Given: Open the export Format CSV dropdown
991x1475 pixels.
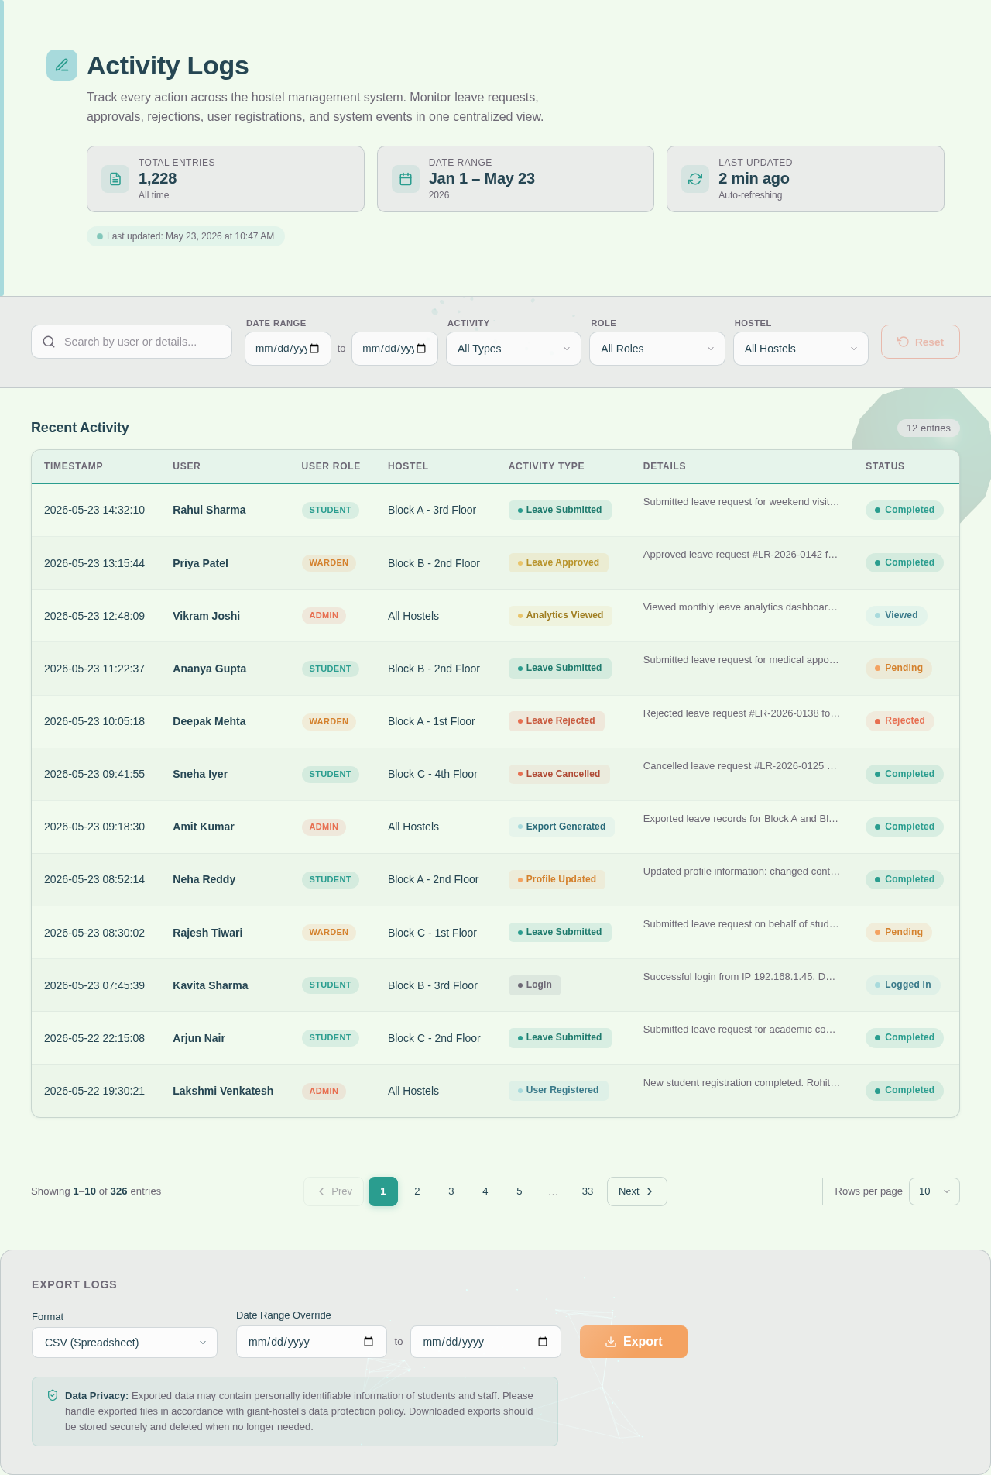Looking at the screenshot, I should point(125,1343).
